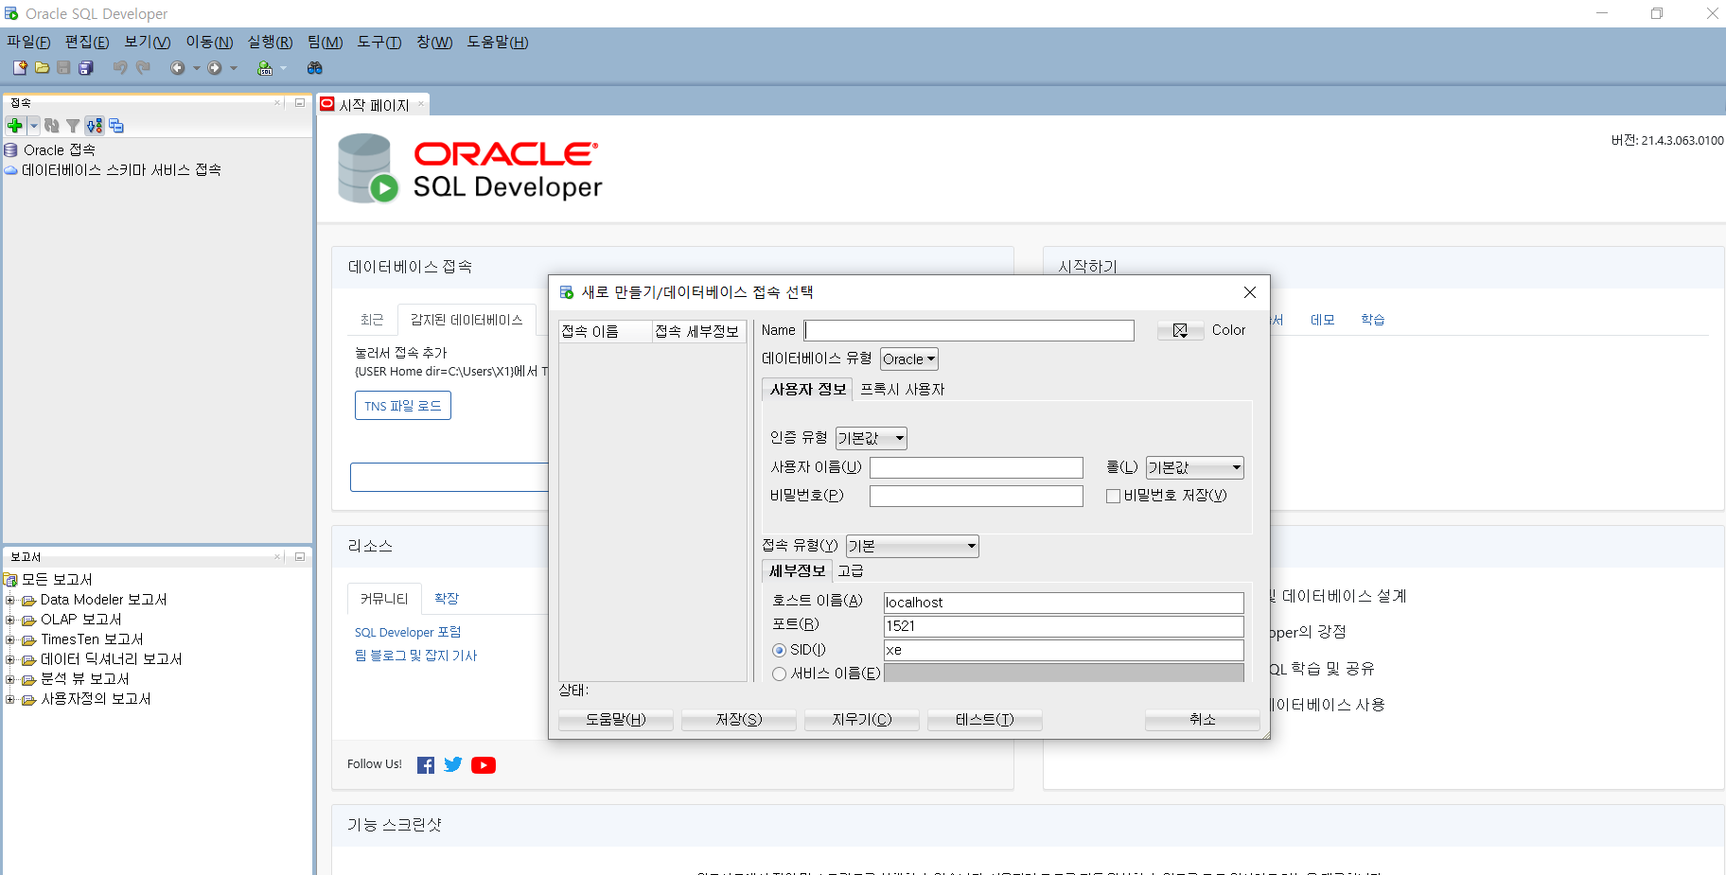Click the Color swatch button in dialog

1180,330
